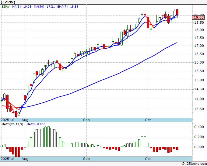
Task: Click the MA(3) value 19.09
Action: (27, 7)
